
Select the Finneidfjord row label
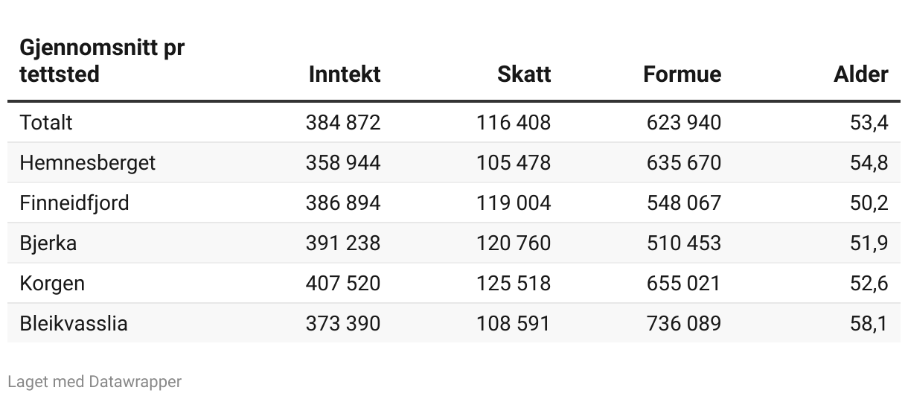74,202
